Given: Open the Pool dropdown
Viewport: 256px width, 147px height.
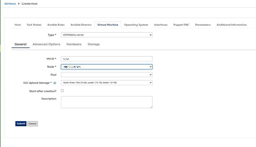Looking at the screenshot, I should tap(106, 75).
